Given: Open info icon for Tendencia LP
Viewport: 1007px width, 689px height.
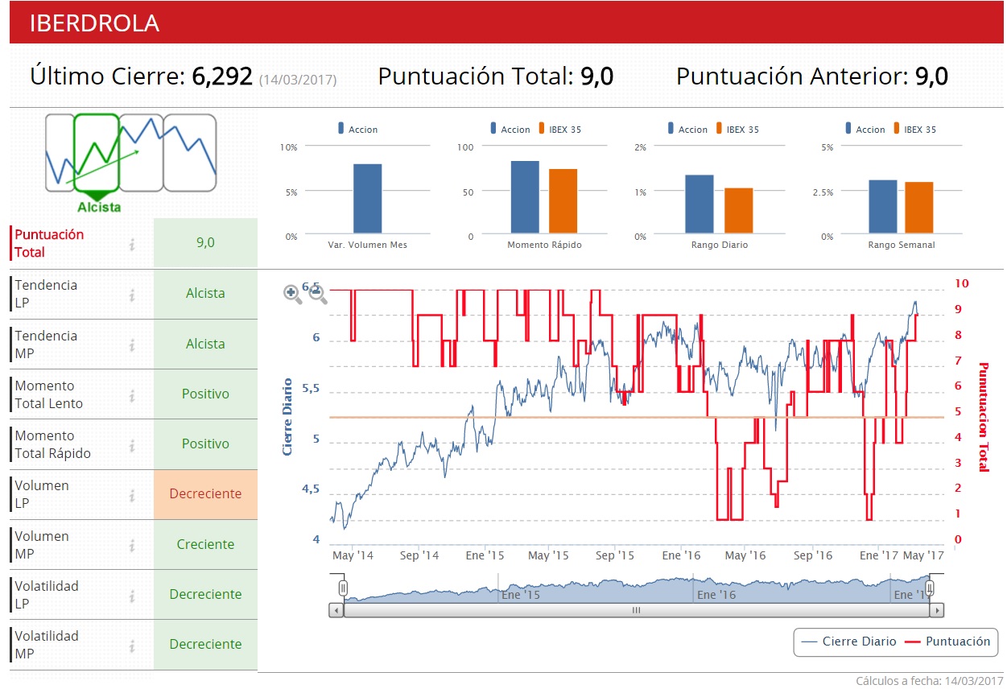Looking at the screenshot, I should [131, 295].
